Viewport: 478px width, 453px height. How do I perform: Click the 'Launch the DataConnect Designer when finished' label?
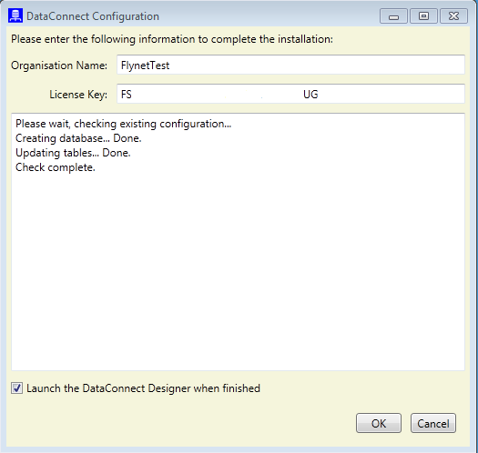tap(143, 388)
